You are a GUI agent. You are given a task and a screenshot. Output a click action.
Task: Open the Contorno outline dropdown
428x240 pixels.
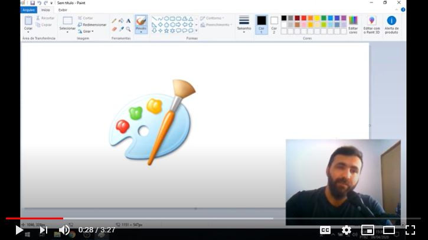pos(212,18)
